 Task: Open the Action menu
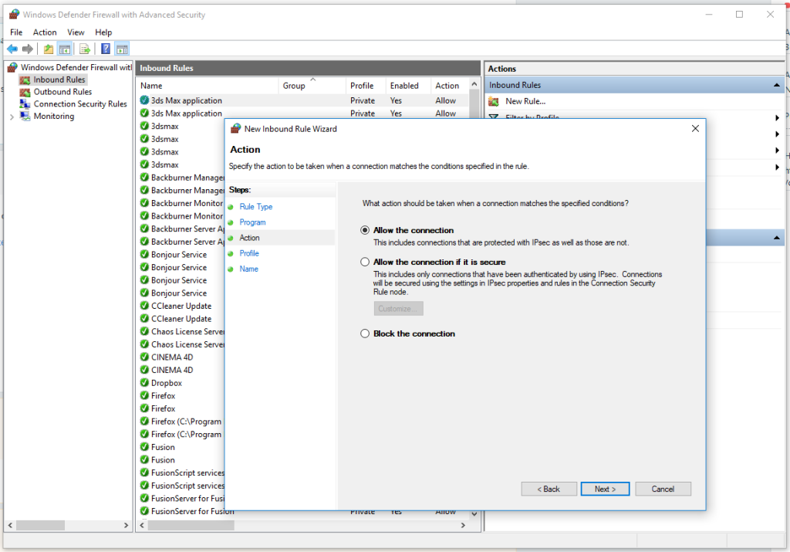click(45, 32)
